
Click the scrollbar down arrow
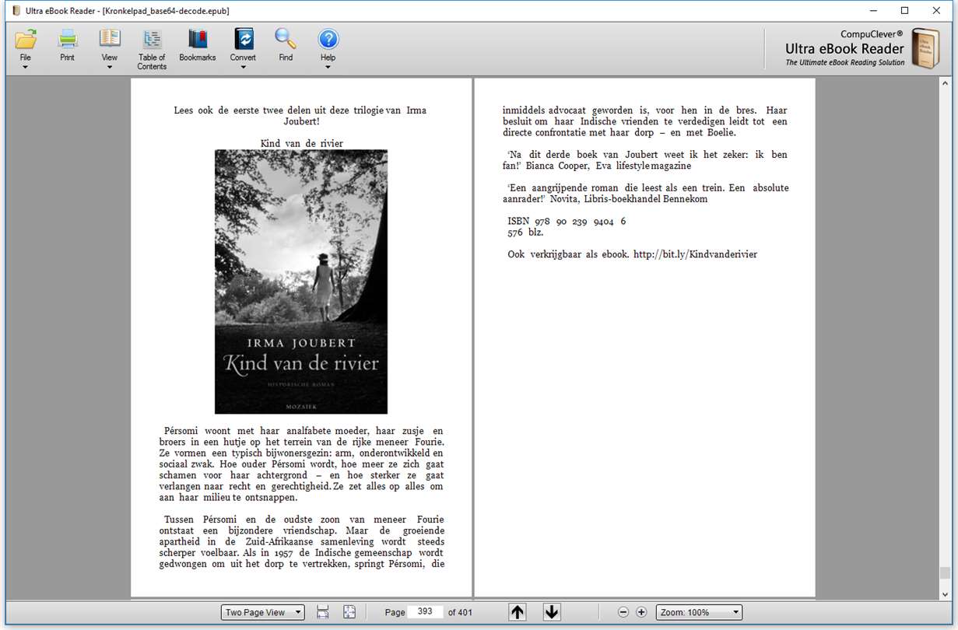[x=945, y=593]
